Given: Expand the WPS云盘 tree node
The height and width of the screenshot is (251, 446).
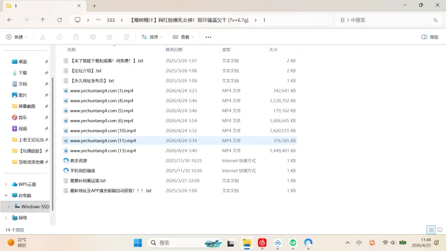Looking at the screenshot, I should (x=6, y=185).
